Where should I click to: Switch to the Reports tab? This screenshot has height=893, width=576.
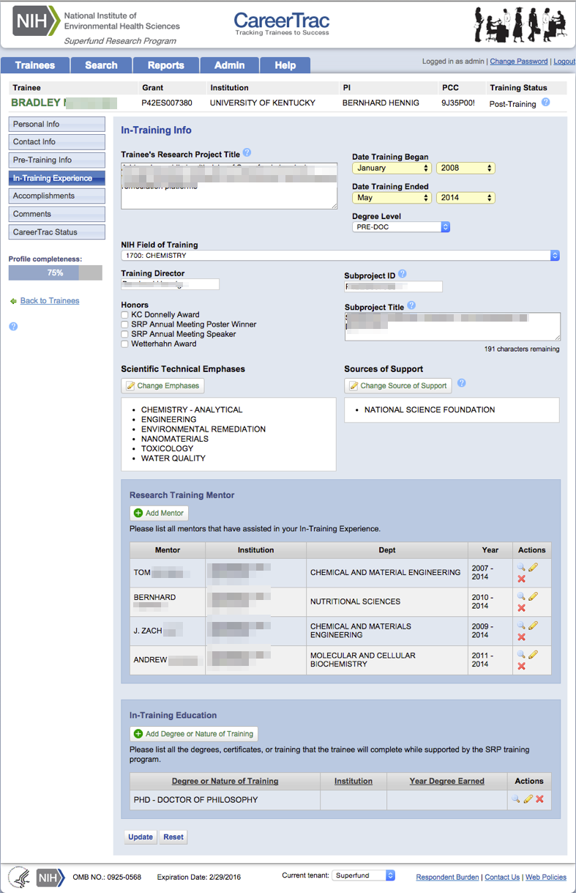(166, 65)
